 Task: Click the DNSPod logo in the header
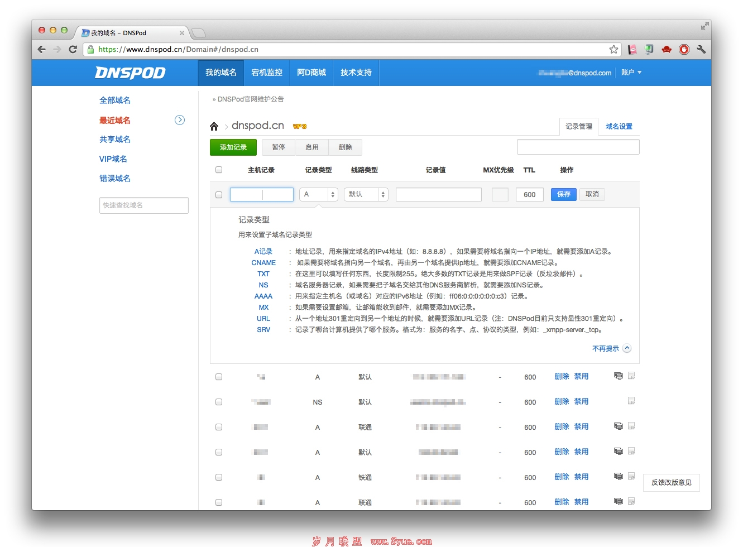[130, 73]
